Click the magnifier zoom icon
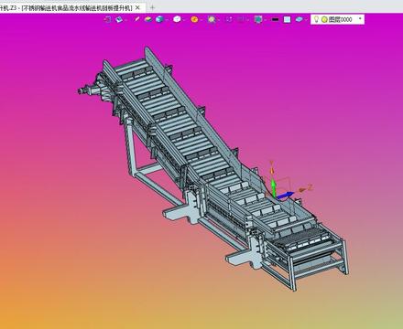Viewport: 403px width, 329px height. (x=212, y=19)
